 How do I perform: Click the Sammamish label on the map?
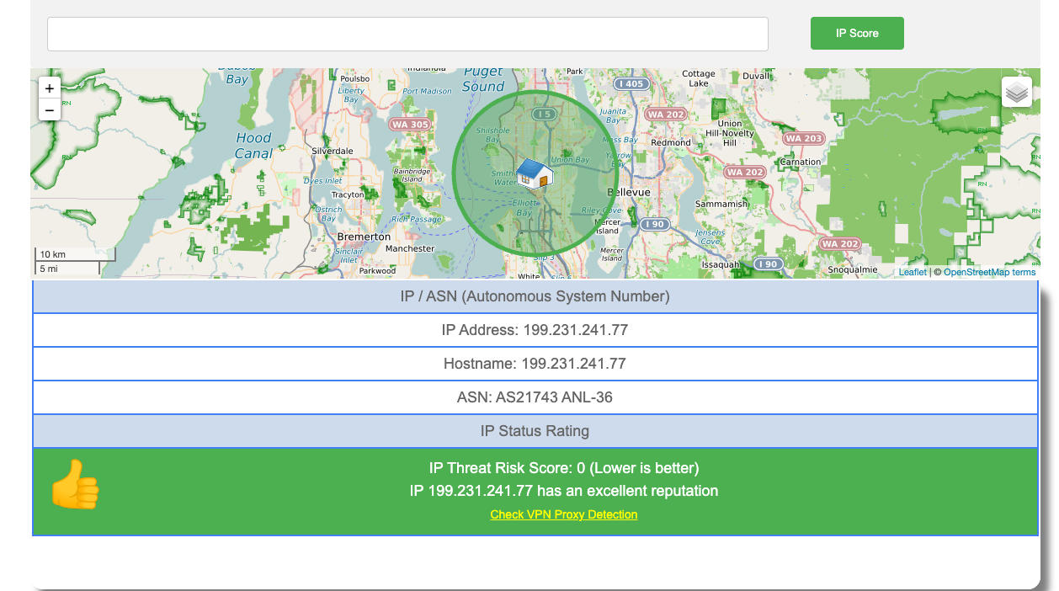pyautogui.click(x=721, y=205)
